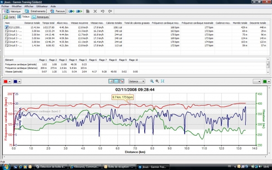
Task: Open the Entraînements view
Action: 35,11
